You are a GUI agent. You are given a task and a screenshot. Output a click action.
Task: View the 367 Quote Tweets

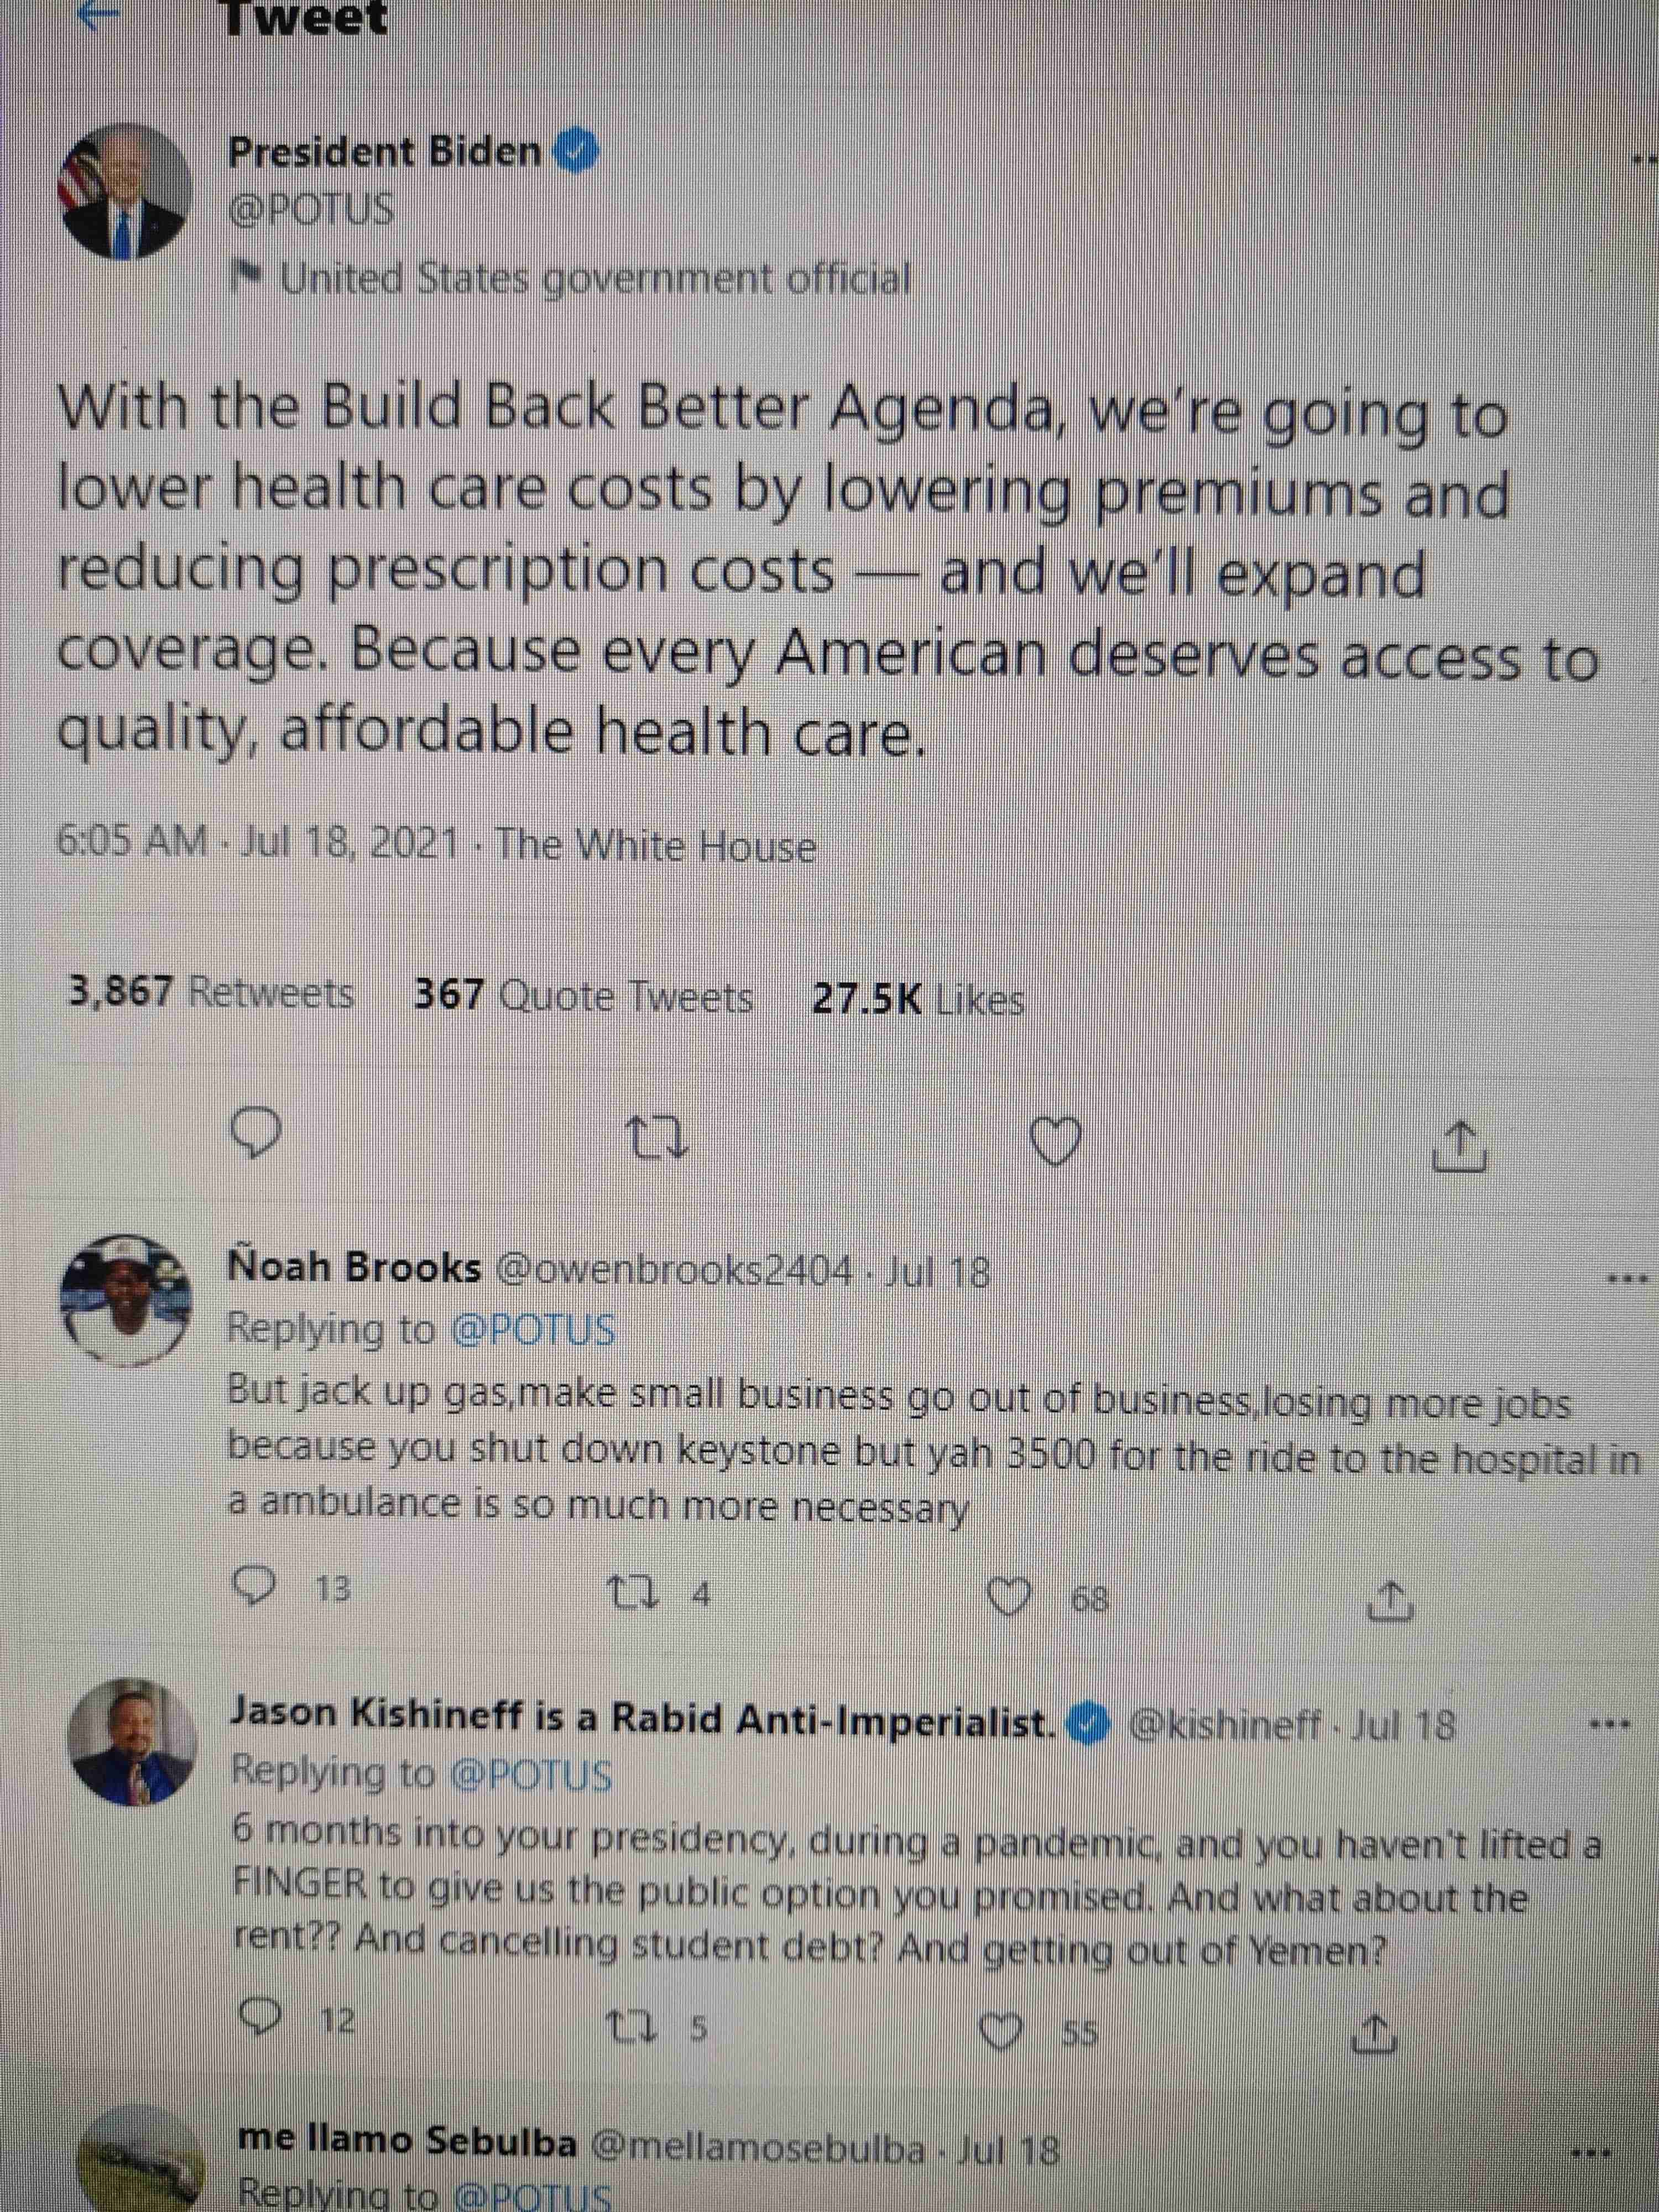click(x=583, y=996)
